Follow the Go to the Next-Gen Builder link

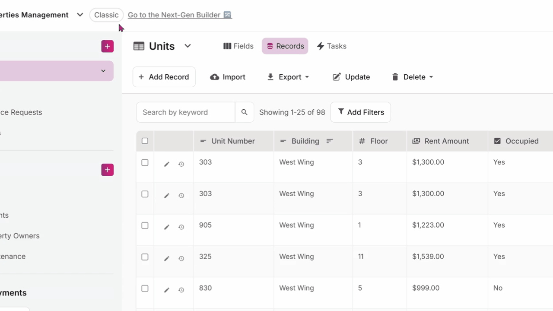(179, 15)
